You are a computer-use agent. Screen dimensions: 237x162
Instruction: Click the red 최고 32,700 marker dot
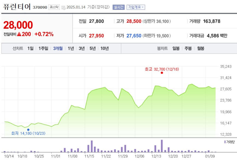point(162,73)
